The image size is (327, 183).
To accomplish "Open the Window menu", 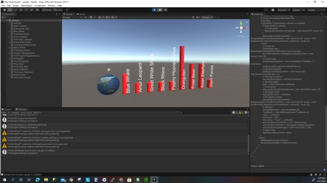I will coord(51,6).
